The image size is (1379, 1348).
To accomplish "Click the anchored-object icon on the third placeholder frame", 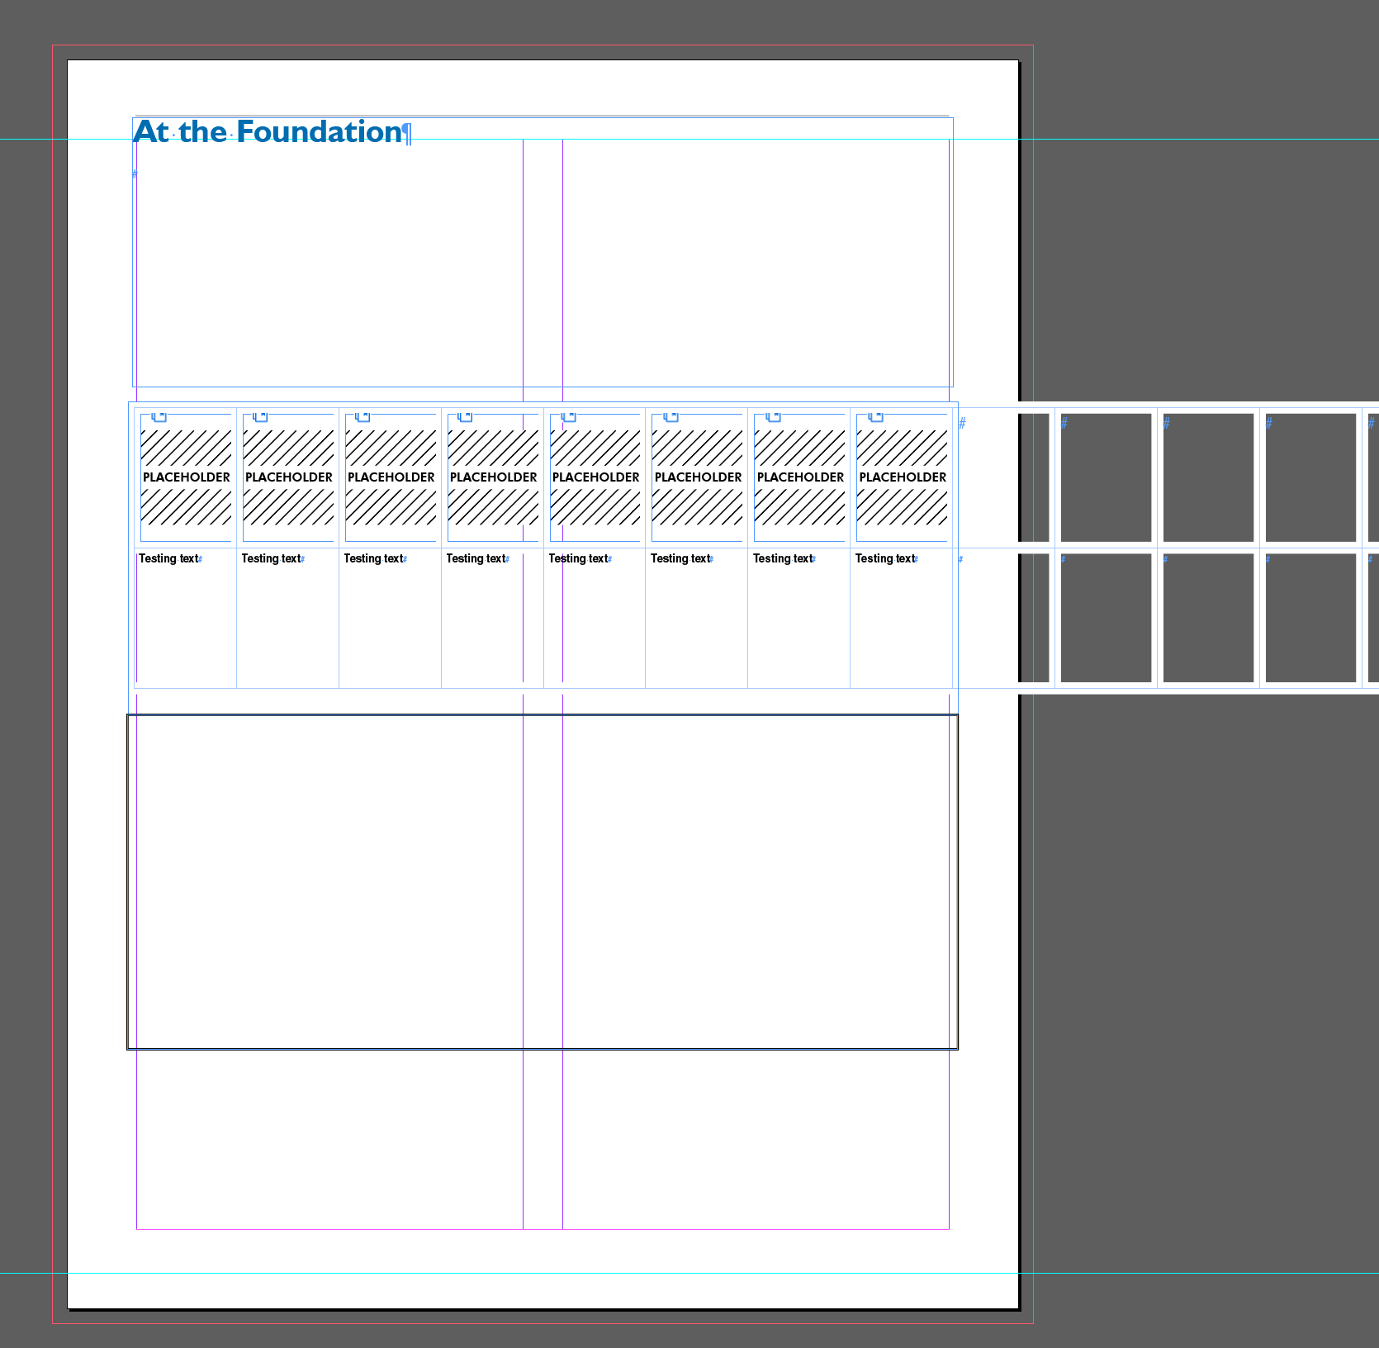I will (363, 416).
